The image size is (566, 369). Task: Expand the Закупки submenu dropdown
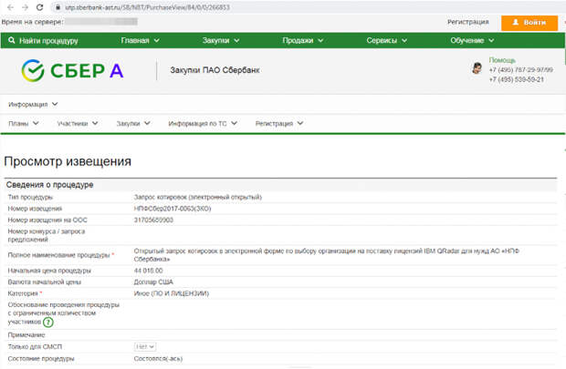coord(133,123)
